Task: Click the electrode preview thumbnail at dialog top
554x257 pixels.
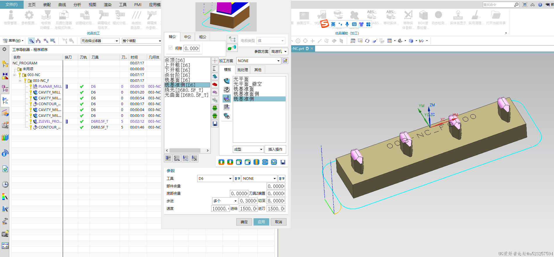Action: [x=226, y=17]
